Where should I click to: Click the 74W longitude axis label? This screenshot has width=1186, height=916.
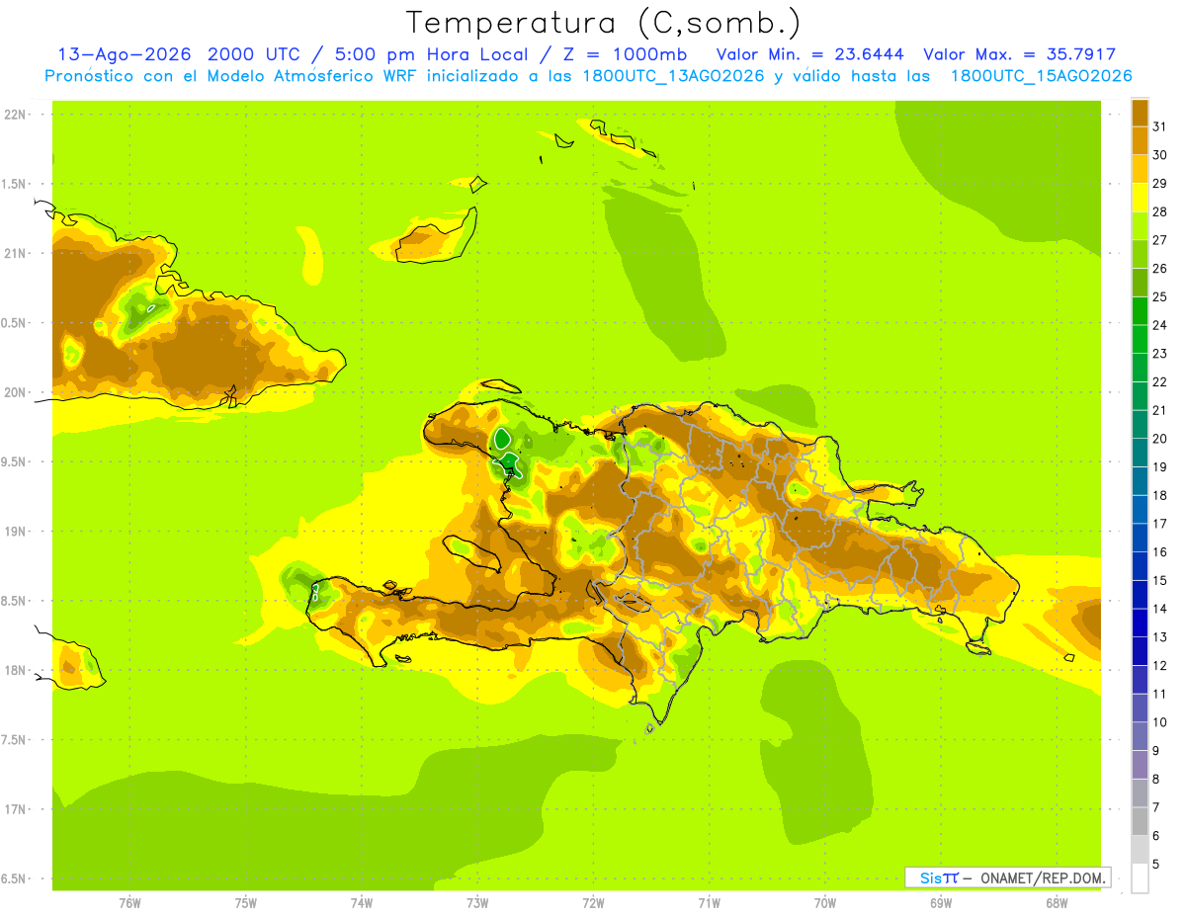click(x=361, y=903)
